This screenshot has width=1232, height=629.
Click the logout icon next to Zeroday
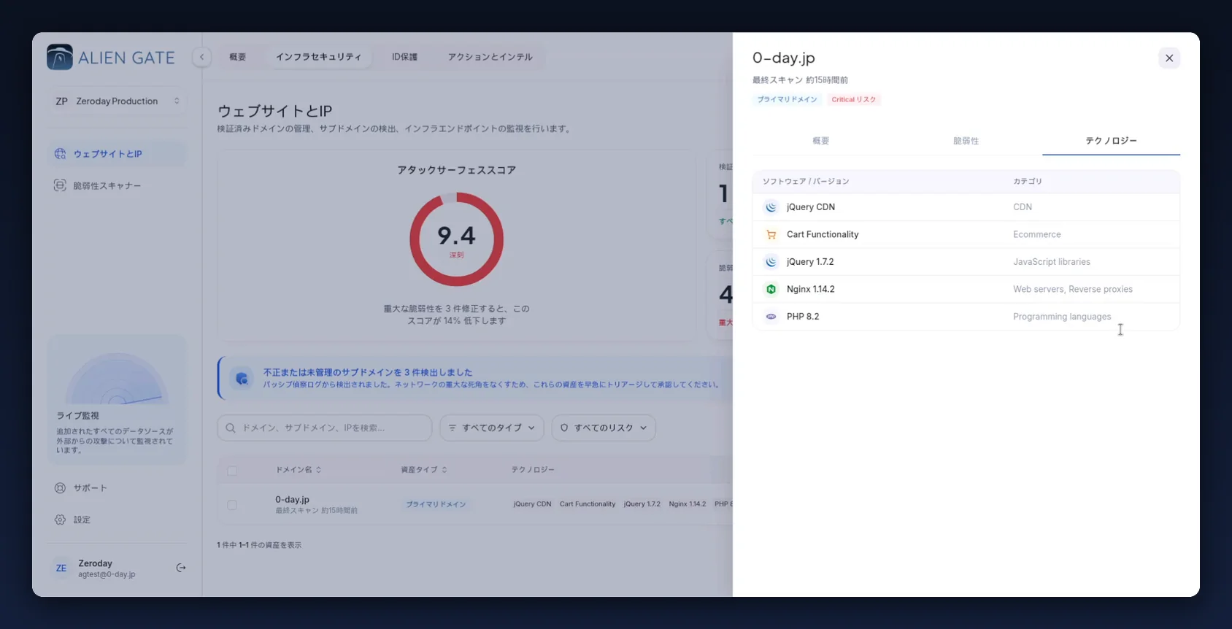pos(181,568)
